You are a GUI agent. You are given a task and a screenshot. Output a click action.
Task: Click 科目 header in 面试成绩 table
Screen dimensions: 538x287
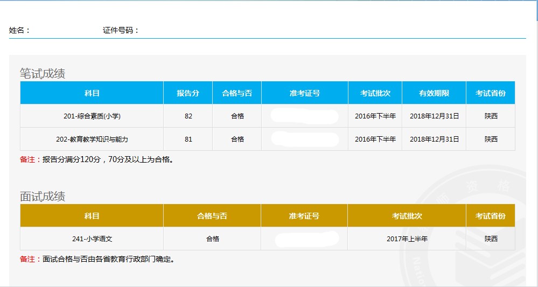coord(92,216)
